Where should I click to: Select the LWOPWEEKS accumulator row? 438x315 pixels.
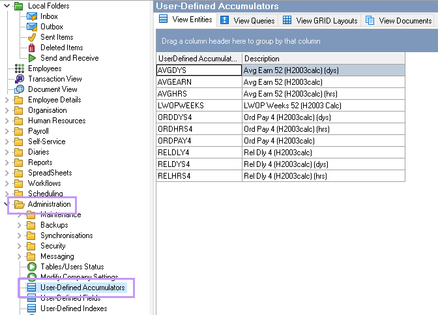coord(199,105)
